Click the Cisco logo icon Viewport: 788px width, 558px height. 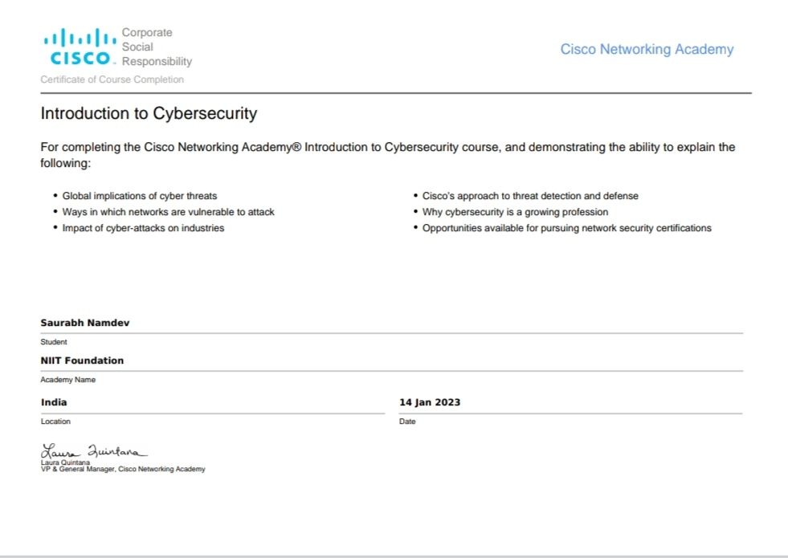tap(80, 47)
